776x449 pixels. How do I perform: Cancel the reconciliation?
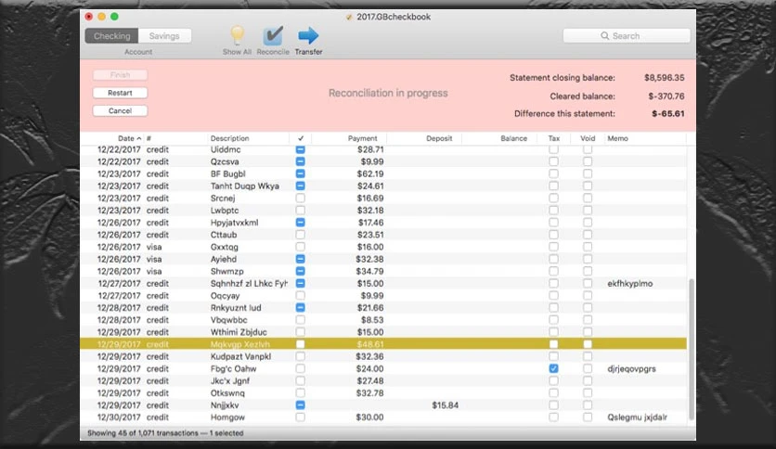120,110
